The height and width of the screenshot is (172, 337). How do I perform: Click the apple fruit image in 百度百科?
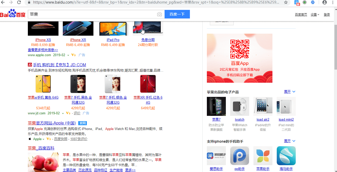(43, 162)
